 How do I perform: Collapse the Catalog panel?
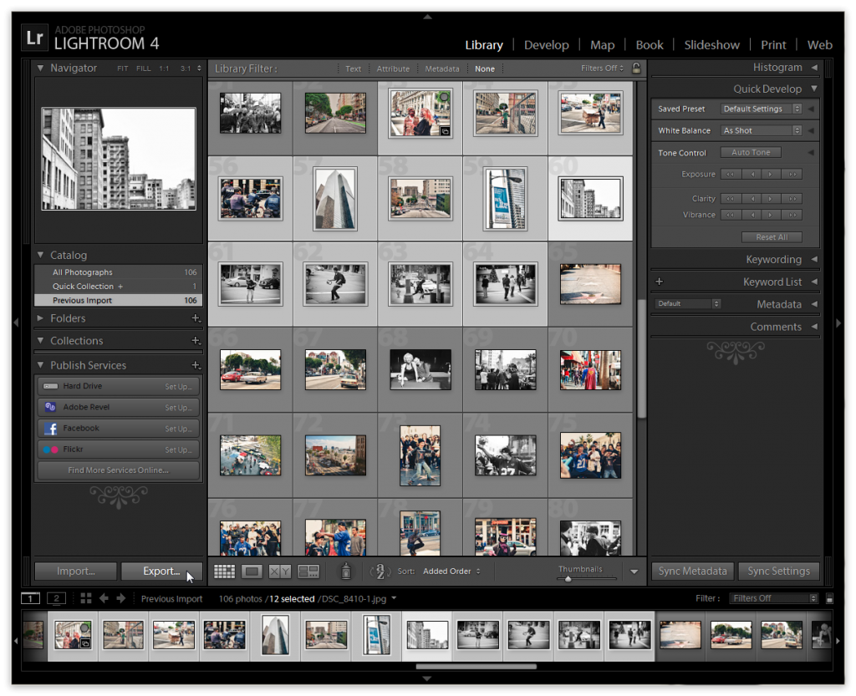[40, 255]
